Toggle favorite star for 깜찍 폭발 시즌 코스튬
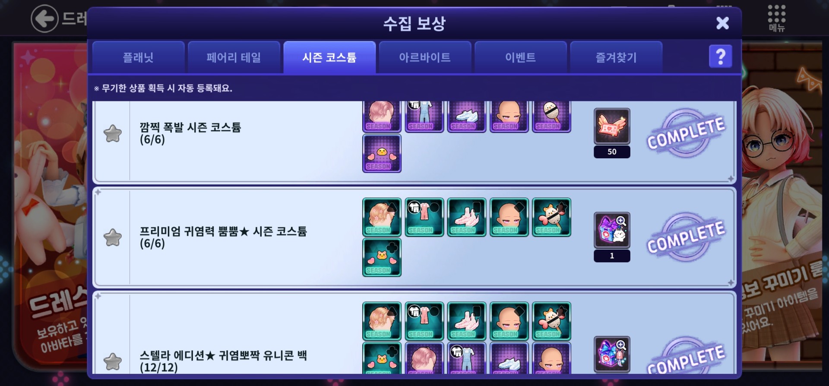The width and height of the screenshot is (829, 386). click(x=113, y=133)
